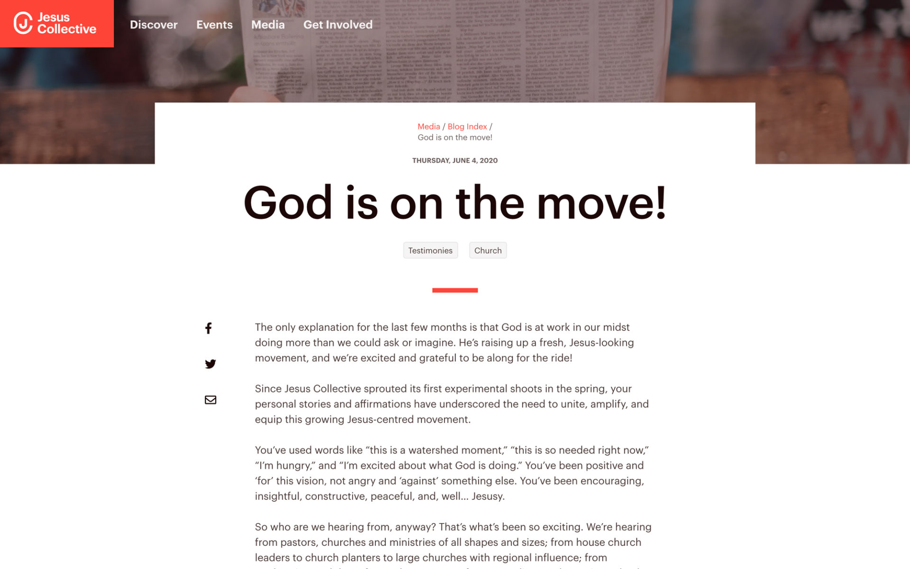The image size is (910, 569).
Task: Click the email share icon
Action: (x=209, y=399)
